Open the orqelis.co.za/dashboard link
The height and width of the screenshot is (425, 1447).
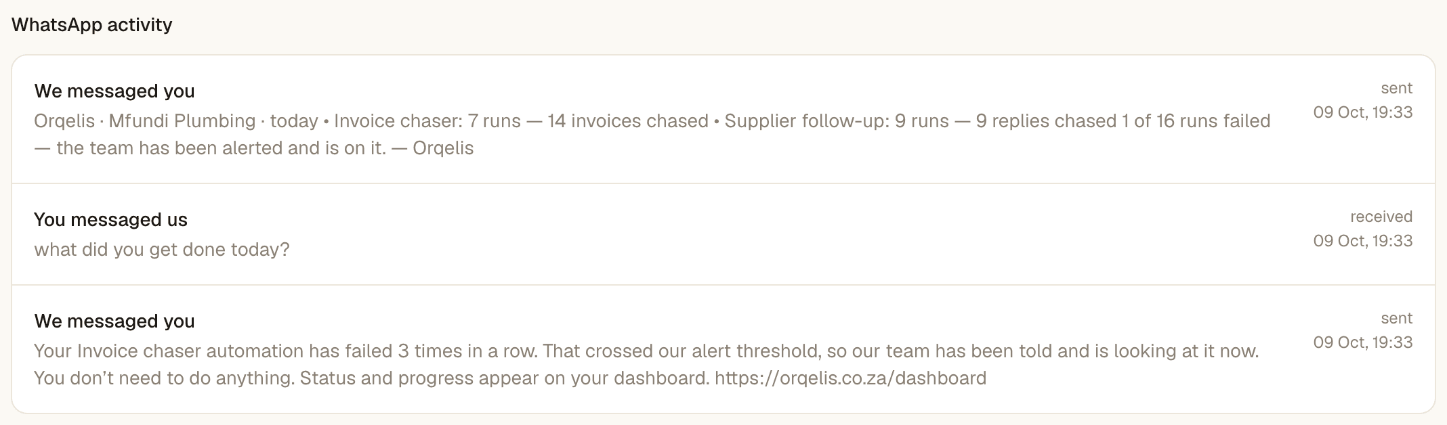pyautogui.click(x=850, y=378)
